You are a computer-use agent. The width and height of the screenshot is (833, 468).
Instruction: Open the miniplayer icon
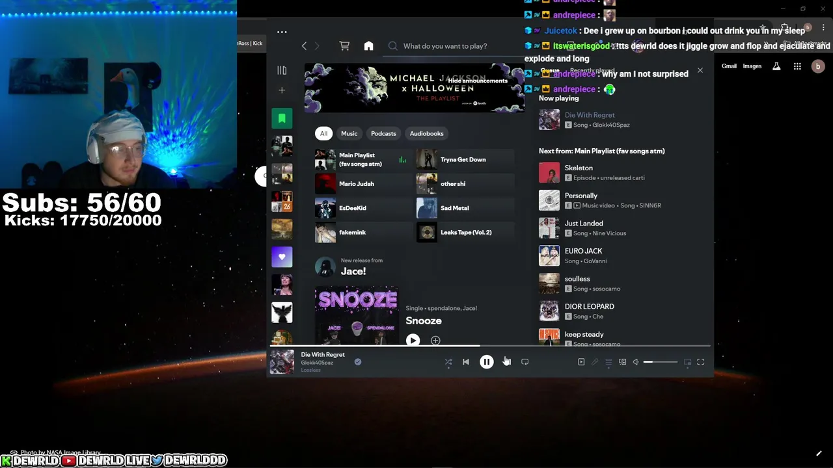point(687,362)
